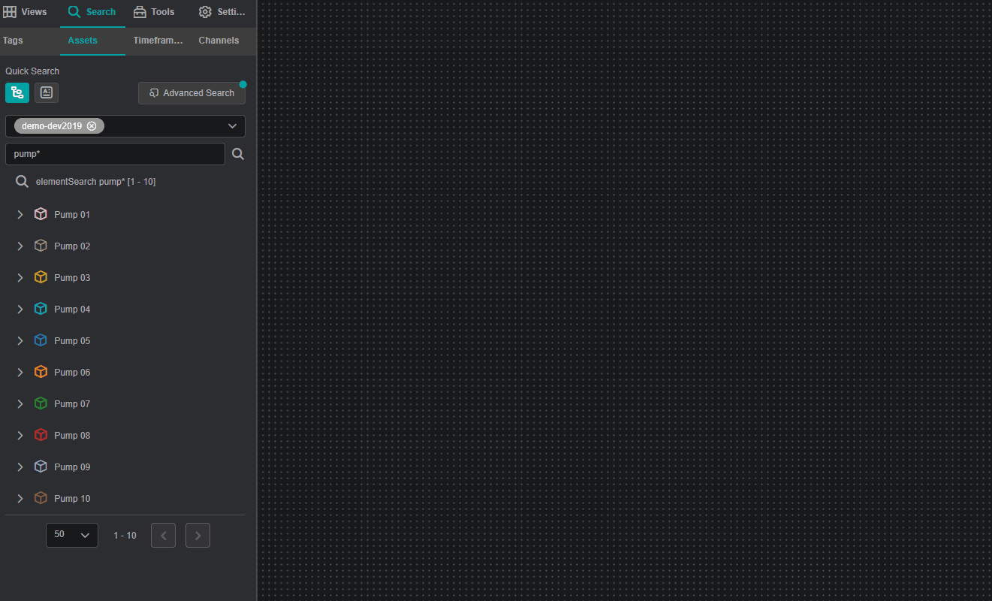Expand the Pump 10 tree node

pyautogui.click(x=20, y=499)
